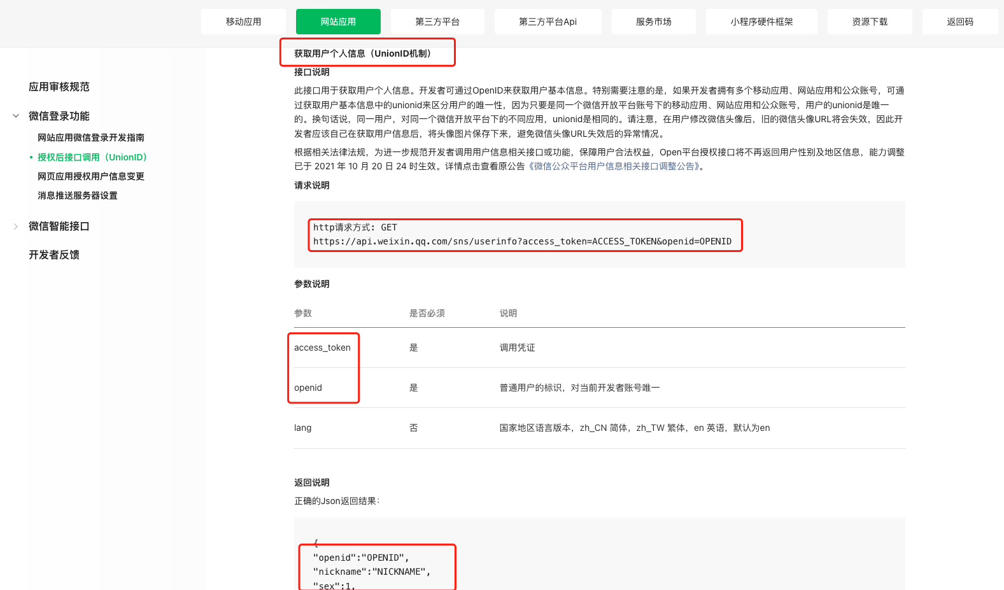Open the 第三方平台Api tab
This screenshot has width=1004, height=590.
[x=548, y=22]
